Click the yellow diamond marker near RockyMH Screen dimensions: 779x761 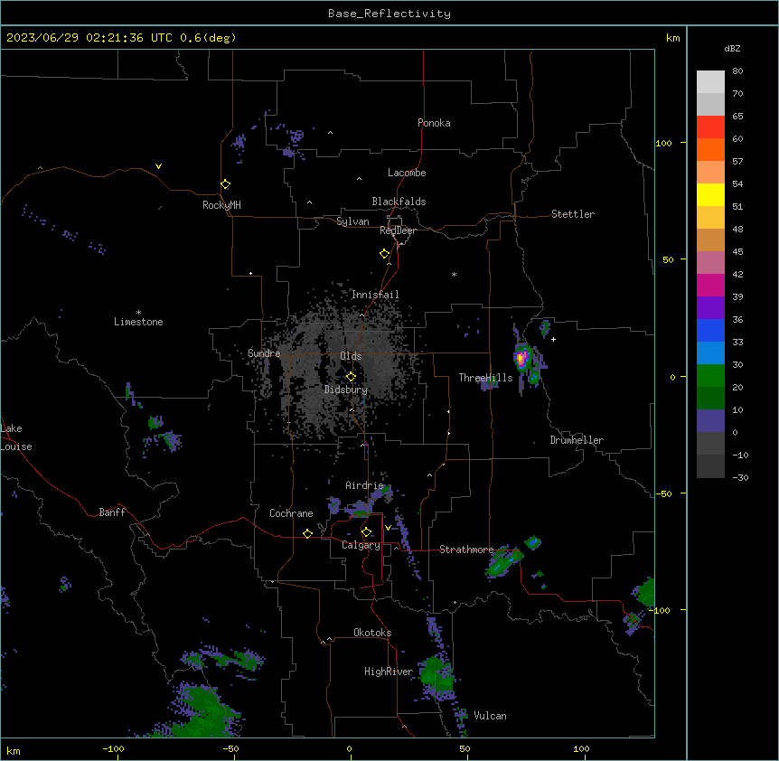coord(225,184)
